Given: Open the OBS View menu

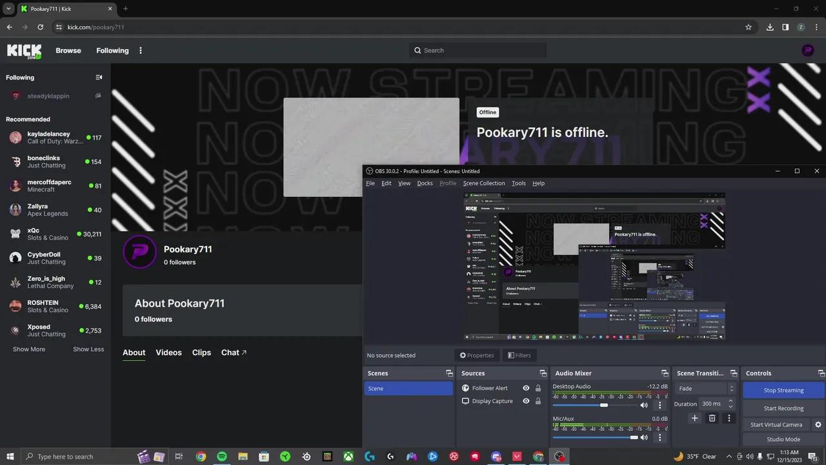Looking at the screenshot, I should pyautogui.click(x=404, y=183).
